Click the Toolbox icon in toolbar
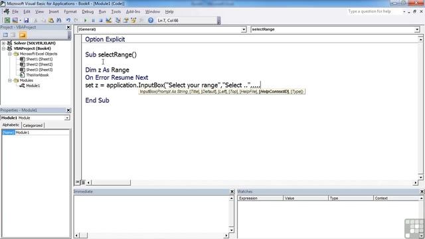The image size is (425, 239). click(x=141, y=21)
